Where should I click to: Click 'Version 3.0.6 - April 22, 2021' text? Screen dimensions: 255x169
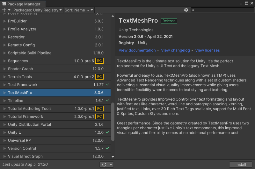point(146,37)
